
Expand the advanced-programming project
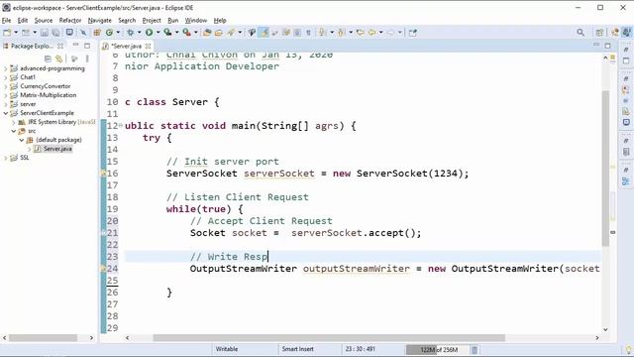tap(5, 68)
